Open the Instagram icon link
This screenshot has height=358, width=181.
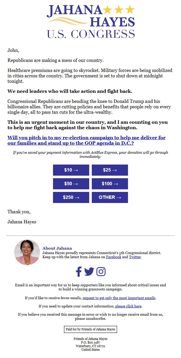pyautogui.click(x=101, y=272)
